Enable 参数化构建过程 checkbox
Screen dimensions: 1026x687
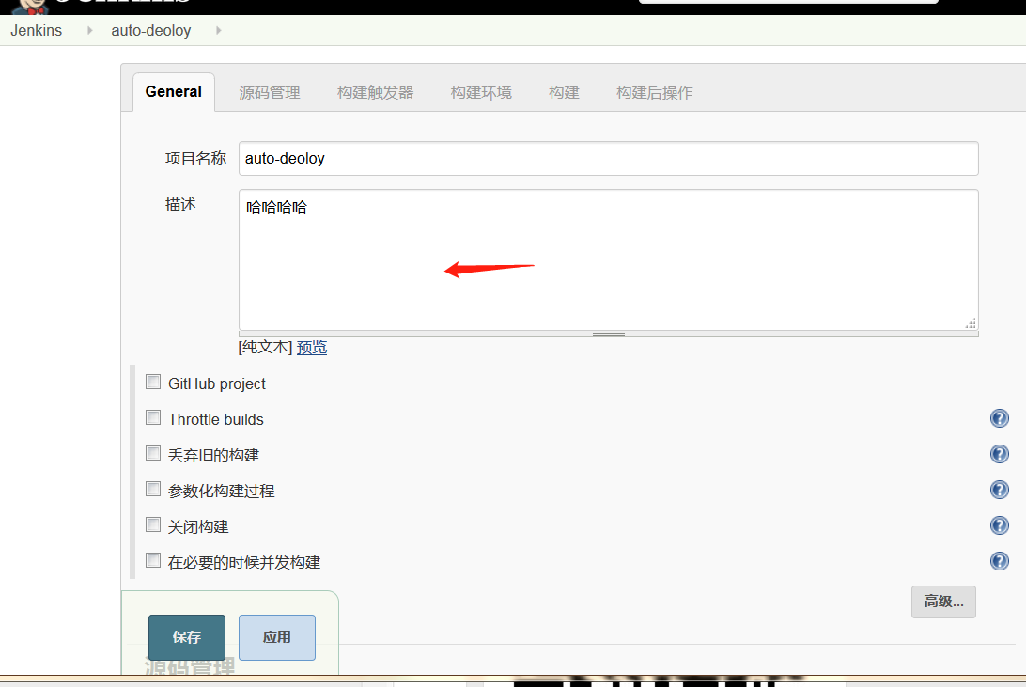point(153,489)
